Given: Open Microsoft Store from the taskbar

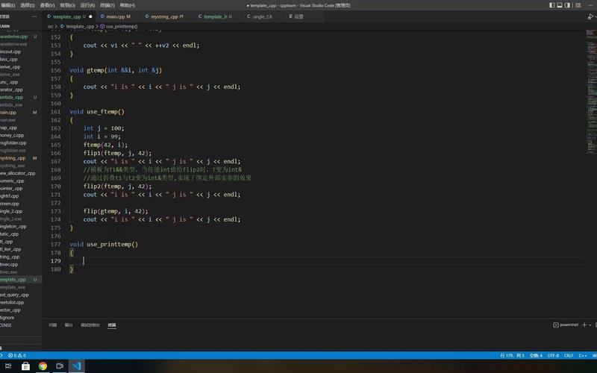Looking at the screenshot, I should 25,366.
